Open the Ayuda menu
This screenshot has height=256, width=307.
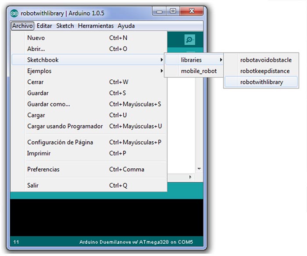tap(126, 26)
